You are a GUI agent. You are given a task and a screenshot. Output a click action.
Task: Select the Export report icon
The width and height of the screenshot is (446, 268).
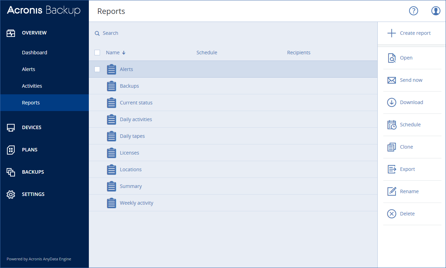391,169
